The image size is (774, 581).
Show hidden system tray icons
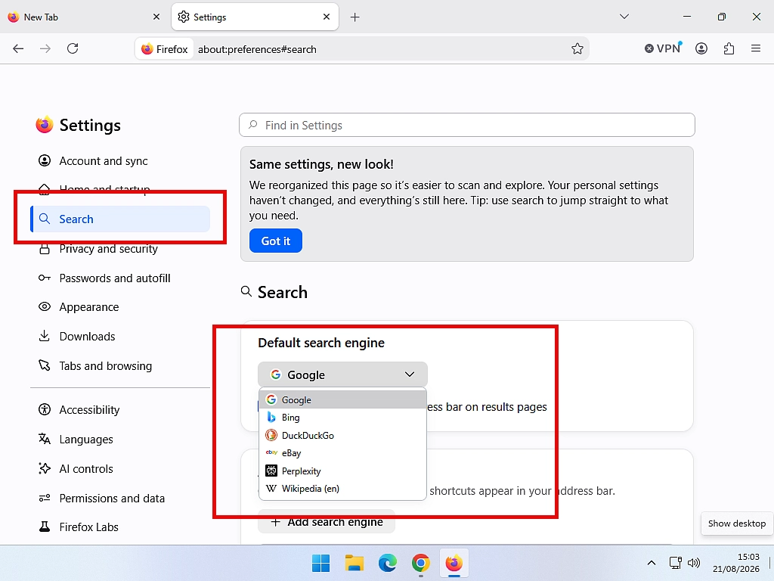point(651,563)
